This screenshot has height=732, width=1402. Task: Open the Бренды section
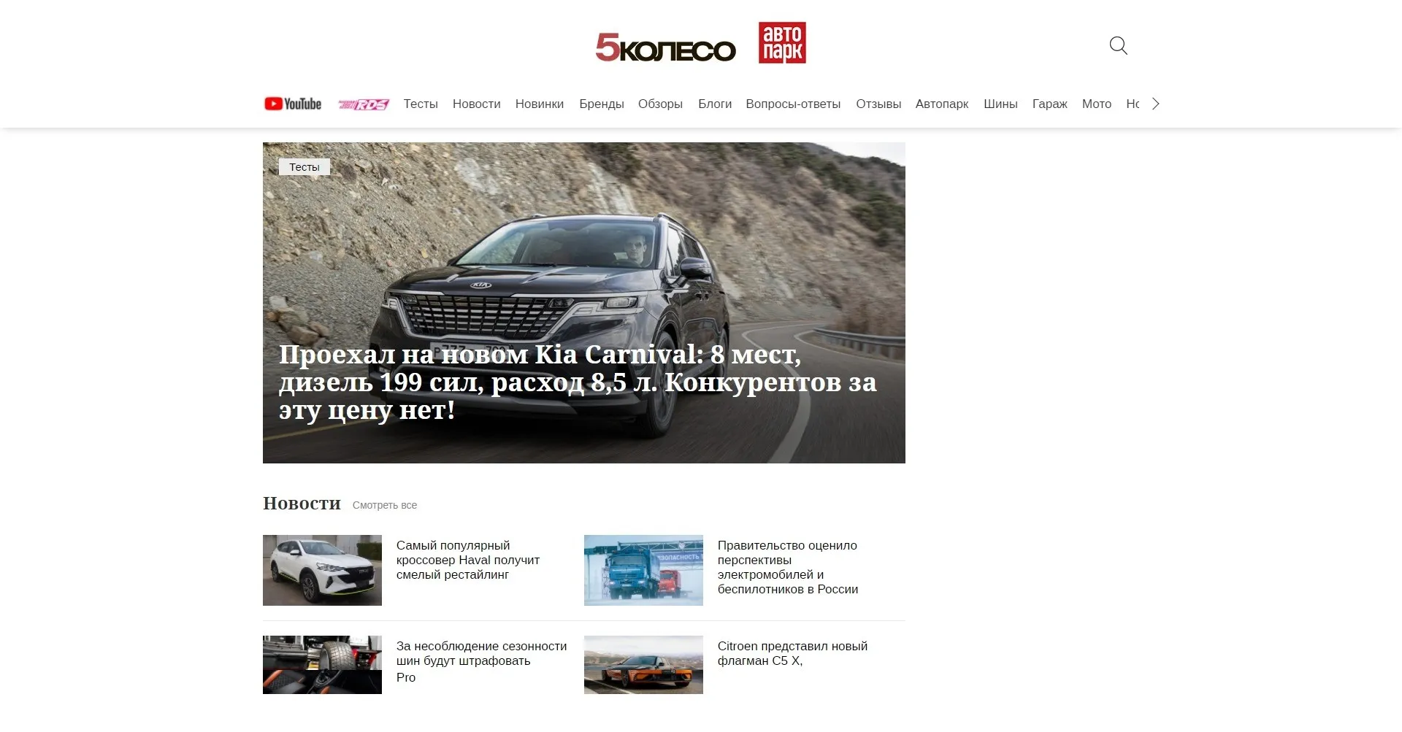point(602,104)
